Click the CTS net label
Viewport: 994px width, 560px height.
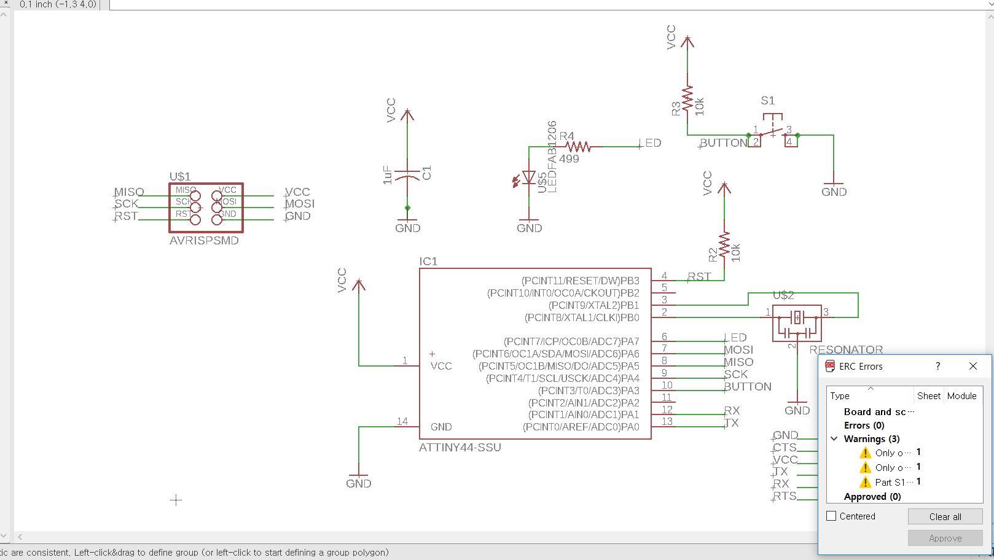(785, 447)
